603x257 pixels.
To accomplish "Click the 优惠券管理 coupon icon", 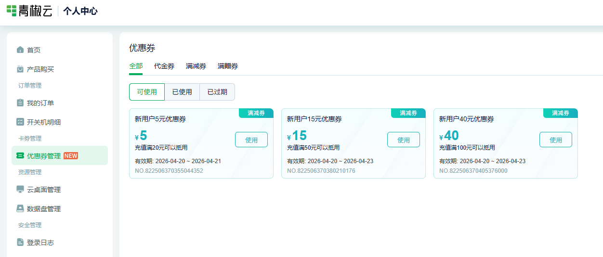I will (x=20, y=156).
